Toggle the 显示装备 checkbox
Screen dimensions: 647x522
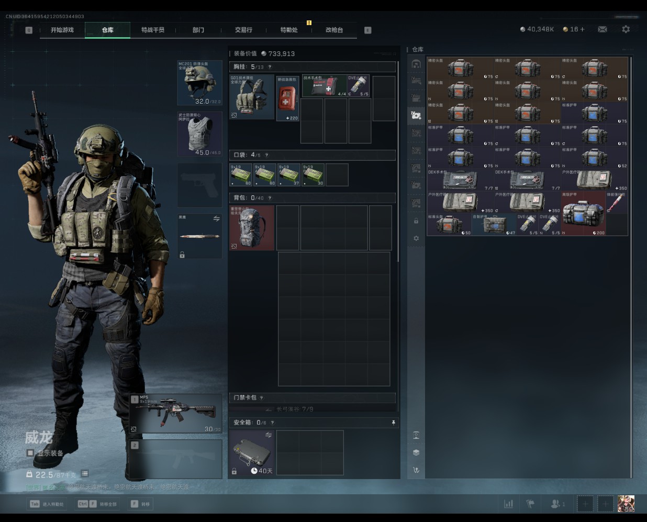pos(30,453)
